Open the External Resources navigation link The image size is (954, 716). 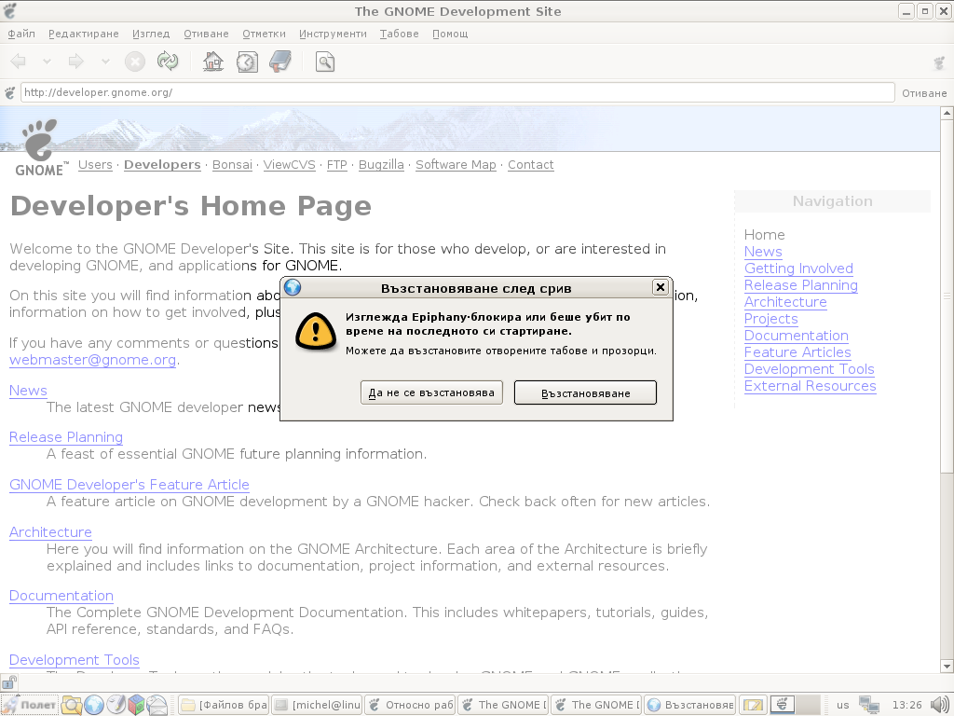[x=810, y=386]
